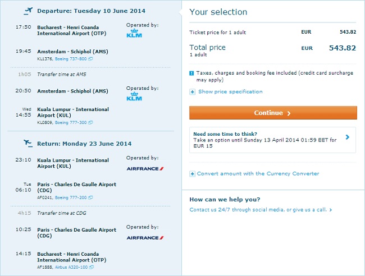Click Convert amount with the Currency Converter link

coord(258,174)
